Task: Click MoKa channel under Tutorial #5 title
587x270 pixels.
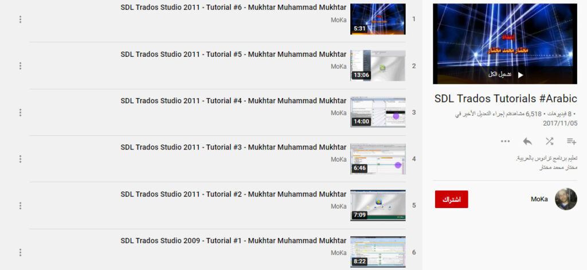Action: 338,66
